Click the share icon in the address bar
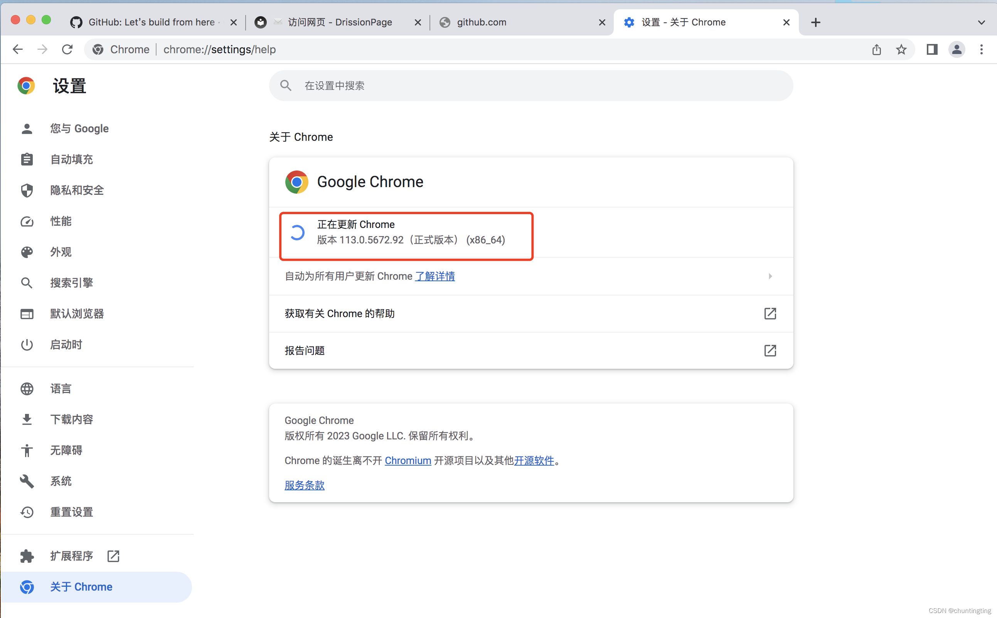The height and width of the screenshot is (618, 997). click(x=876, y=49)
